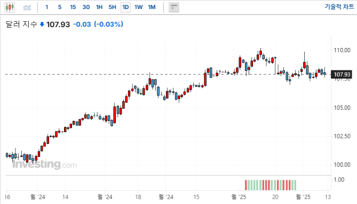The image size is (357, 204).
Task: Click the 달러 지수 title
Action: [x=21, y=24]
